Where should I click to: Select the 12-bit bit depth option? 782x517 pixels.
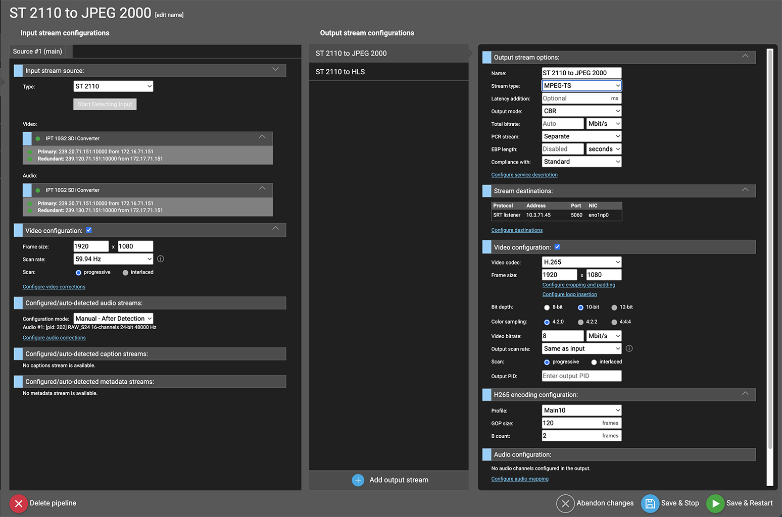tap(614, 307)
